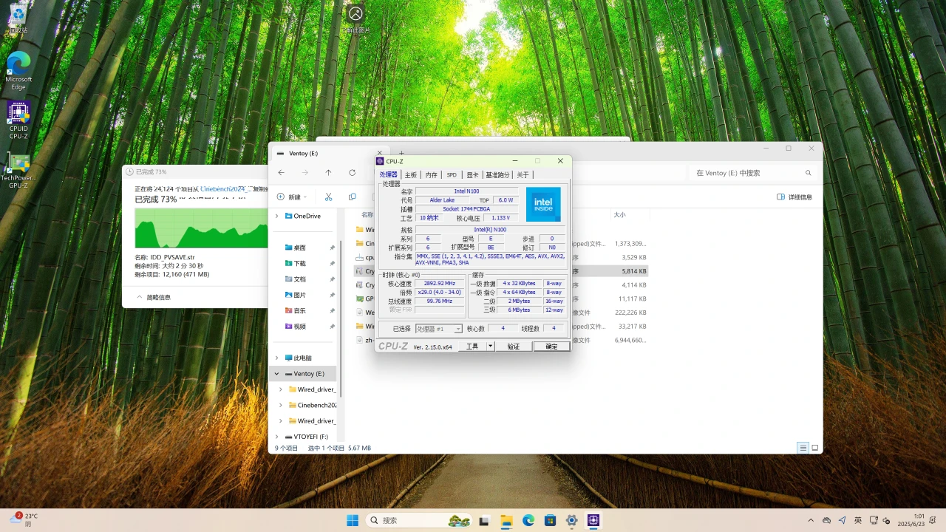This screenshot has height=532, width=946.
Task: Open the 工具 dropdown arrow in CPU-Z
Action: tap(490, 347)
